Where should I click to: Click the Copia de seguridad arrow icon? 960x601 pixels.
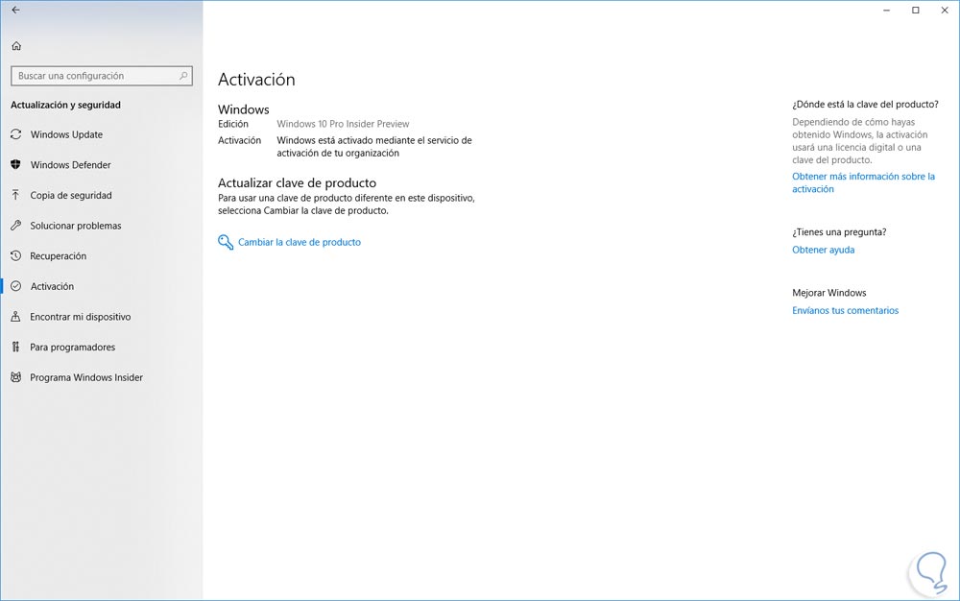coord(16,195)
